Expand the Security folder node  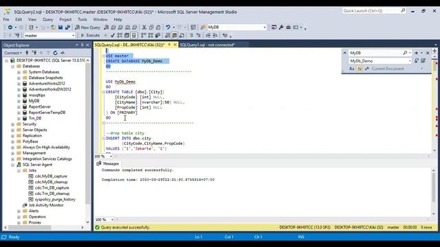coord(12,124)
